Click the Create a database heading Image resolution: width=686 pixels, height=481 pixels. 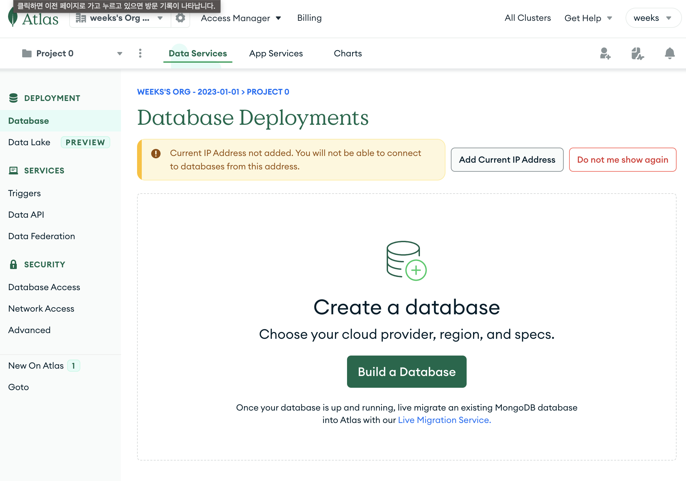[x=407, y=307]
